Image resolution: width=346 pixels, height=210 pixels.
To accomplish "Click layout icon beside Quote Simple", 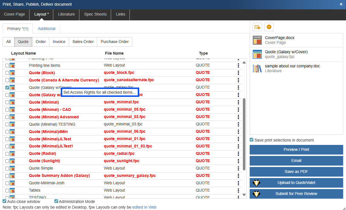I will 12,168.
